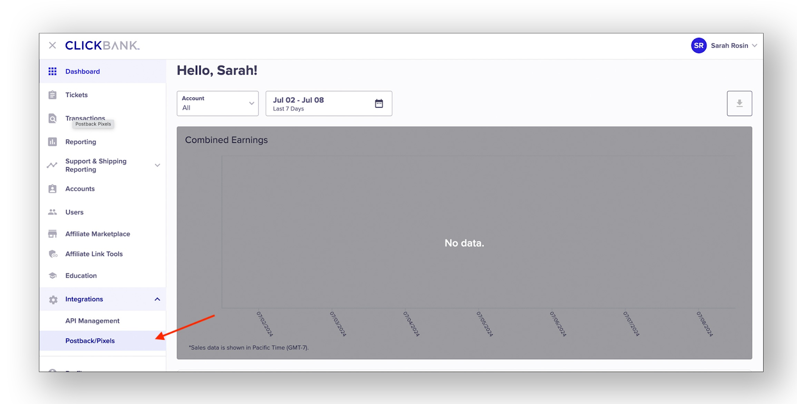Image resolution: width=797 pixels, height=404 pixels.
Task: Click the Education graduation cap icon
Action: point(52,276)
